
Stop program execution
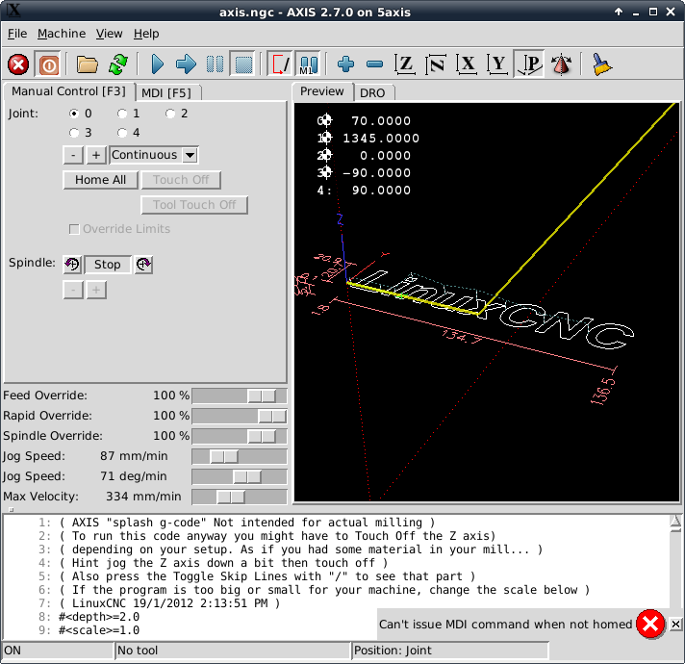click(x=243, y=64)
